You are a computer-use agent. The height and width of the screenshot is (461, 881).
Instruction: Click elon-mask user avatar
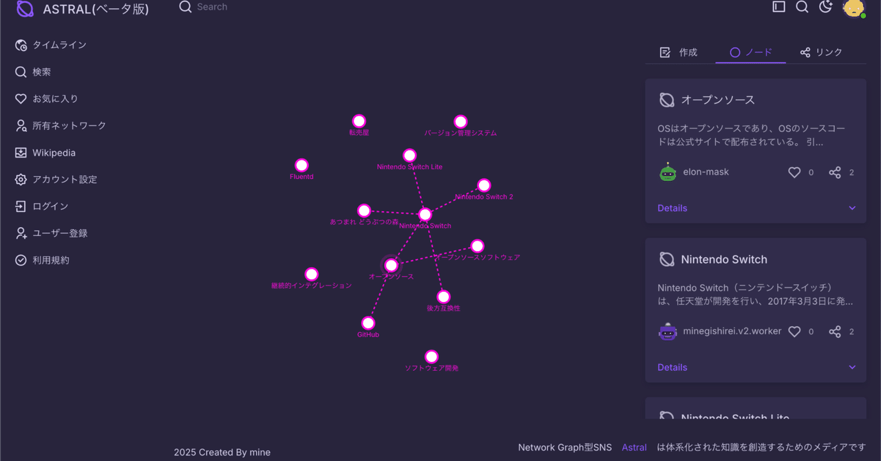tap(668, 173)
